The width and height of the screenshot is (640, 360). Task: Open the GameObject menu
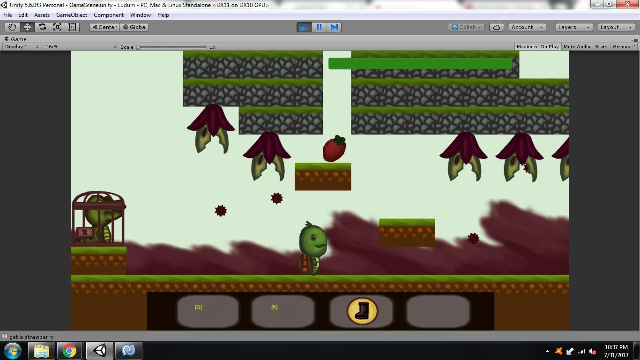coord(71,15)
